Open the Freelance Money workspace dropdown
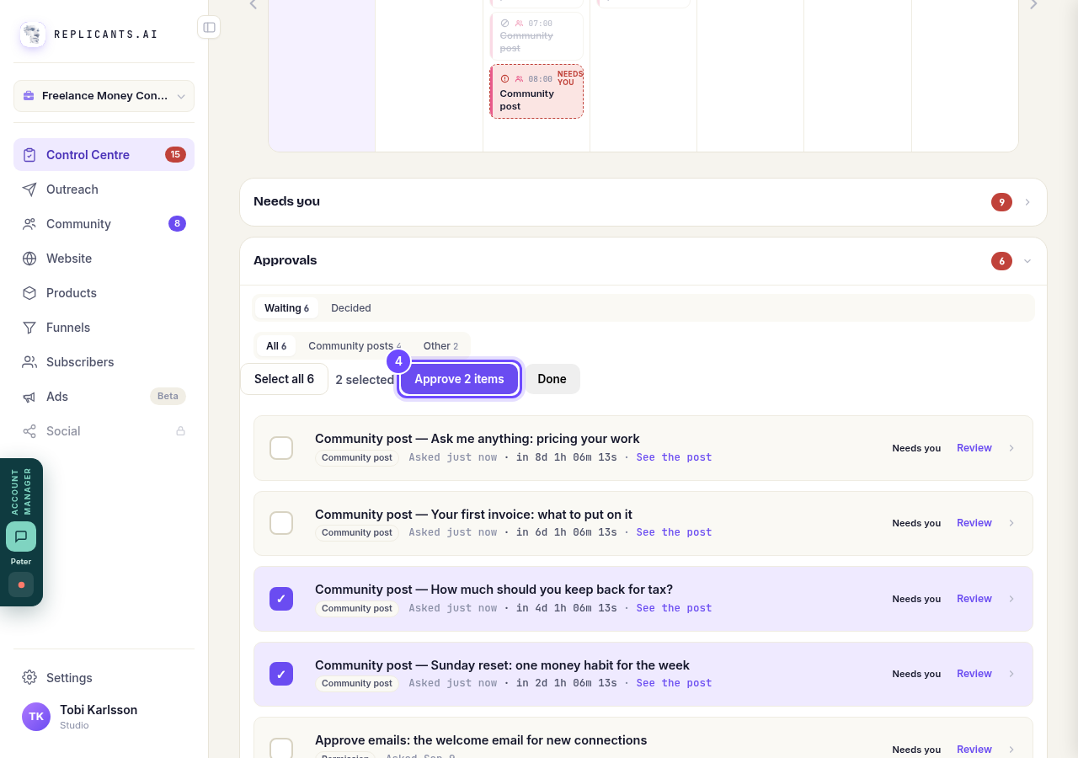This screenshot has height=758, width=1078. point(104,96)
